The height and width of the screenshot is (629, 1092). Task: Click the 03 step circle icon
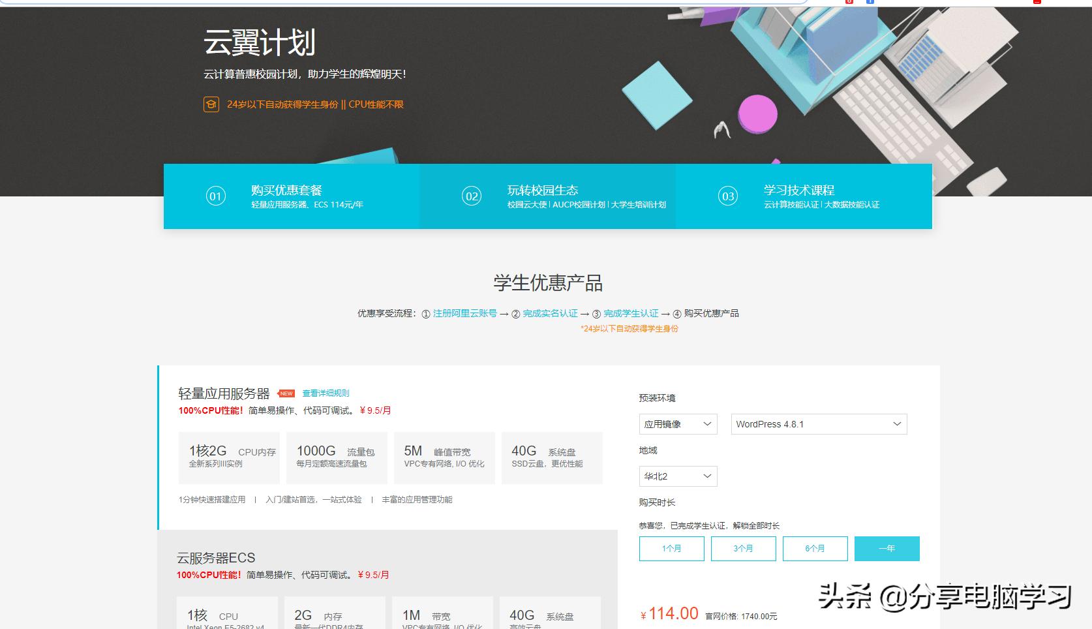(728, 196)
